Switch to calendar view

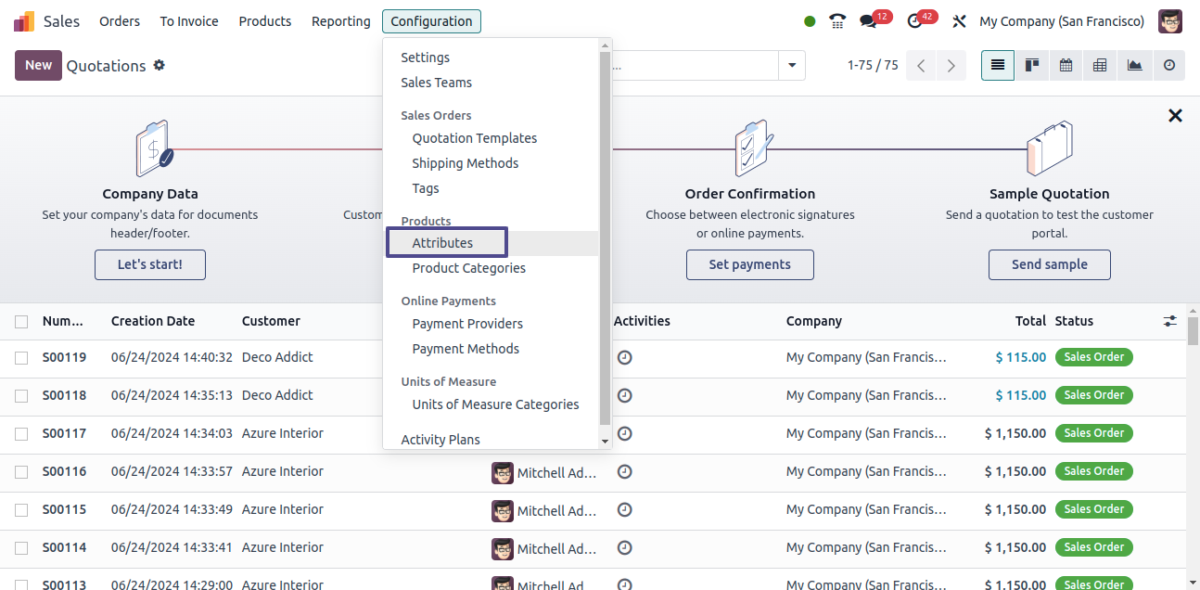pos(1066,65)
